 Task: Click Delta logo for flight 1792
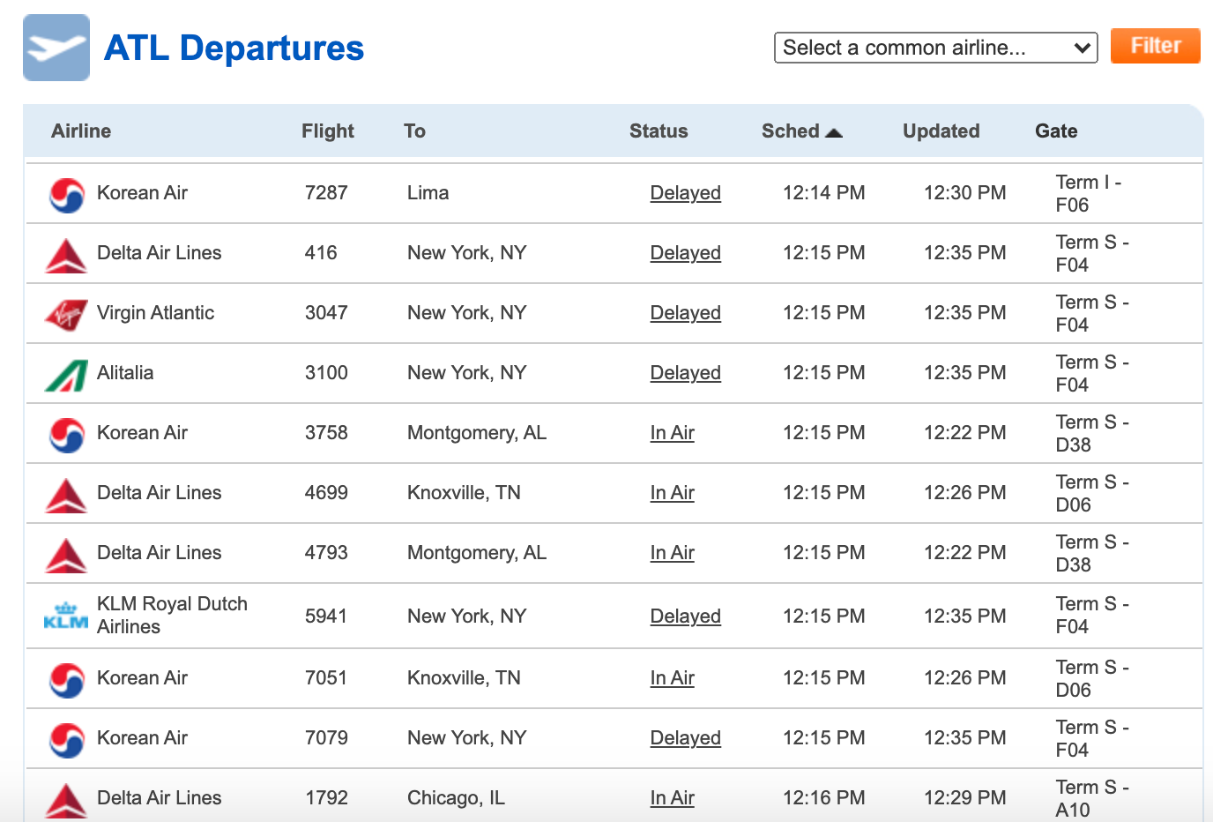[x=66, y=800]
